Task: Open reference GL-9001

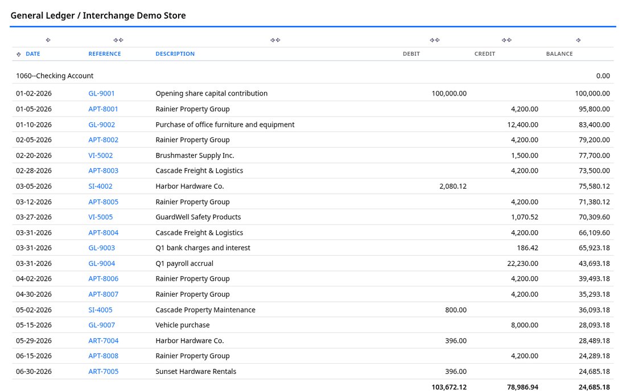Action: [x=101, y=93]
